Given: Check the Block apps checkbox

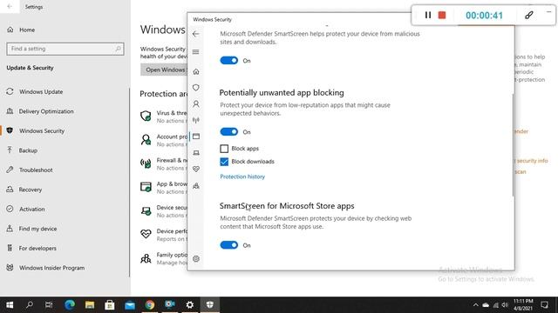Looking at the screenshot, I should click(224, 149).
